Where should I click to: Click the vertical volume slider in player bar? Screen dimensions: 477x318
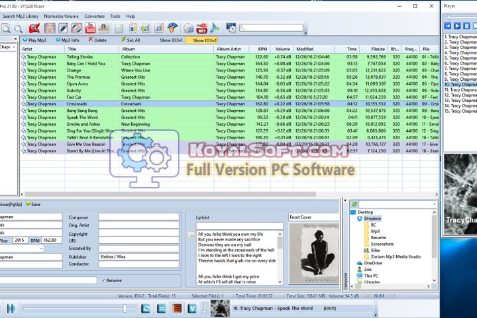click(205, 308)
